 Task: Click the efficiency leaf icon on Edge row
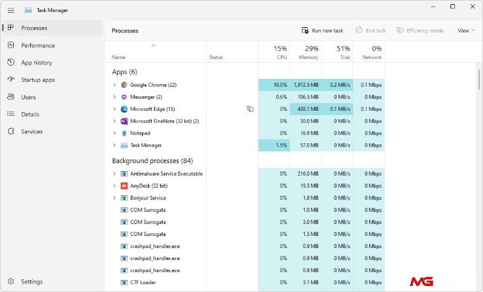(250, 109)
